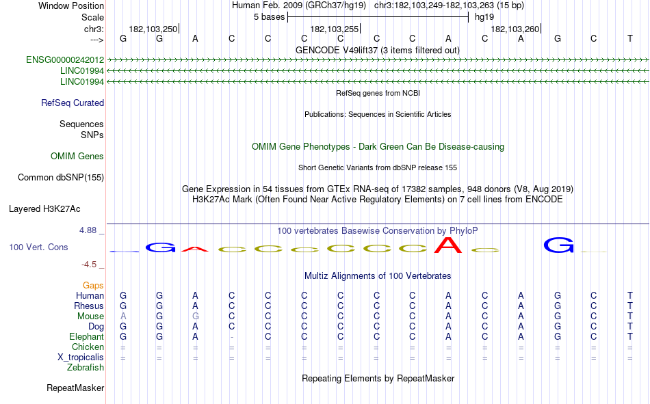Select the Human species label
650x404 pixels.
[90, 295]
